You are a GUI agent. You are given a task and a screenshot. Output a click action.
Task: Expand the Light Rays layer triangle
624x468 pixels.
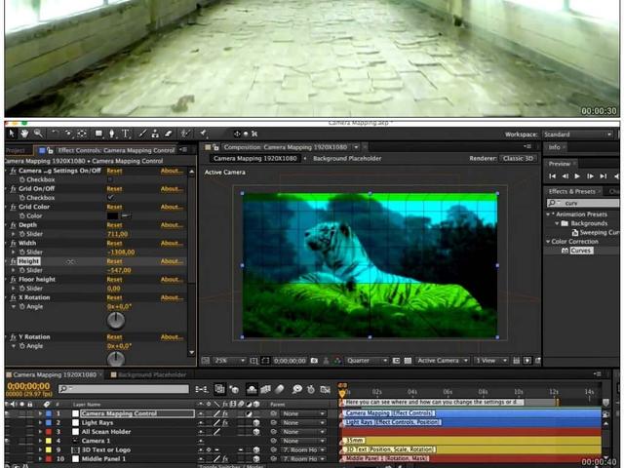click(40, 422)
